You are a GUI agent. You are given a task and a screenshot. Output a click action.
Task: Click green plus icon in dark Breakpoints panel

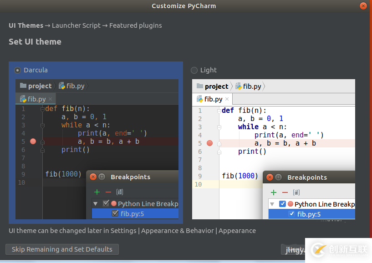click(97, 192)
